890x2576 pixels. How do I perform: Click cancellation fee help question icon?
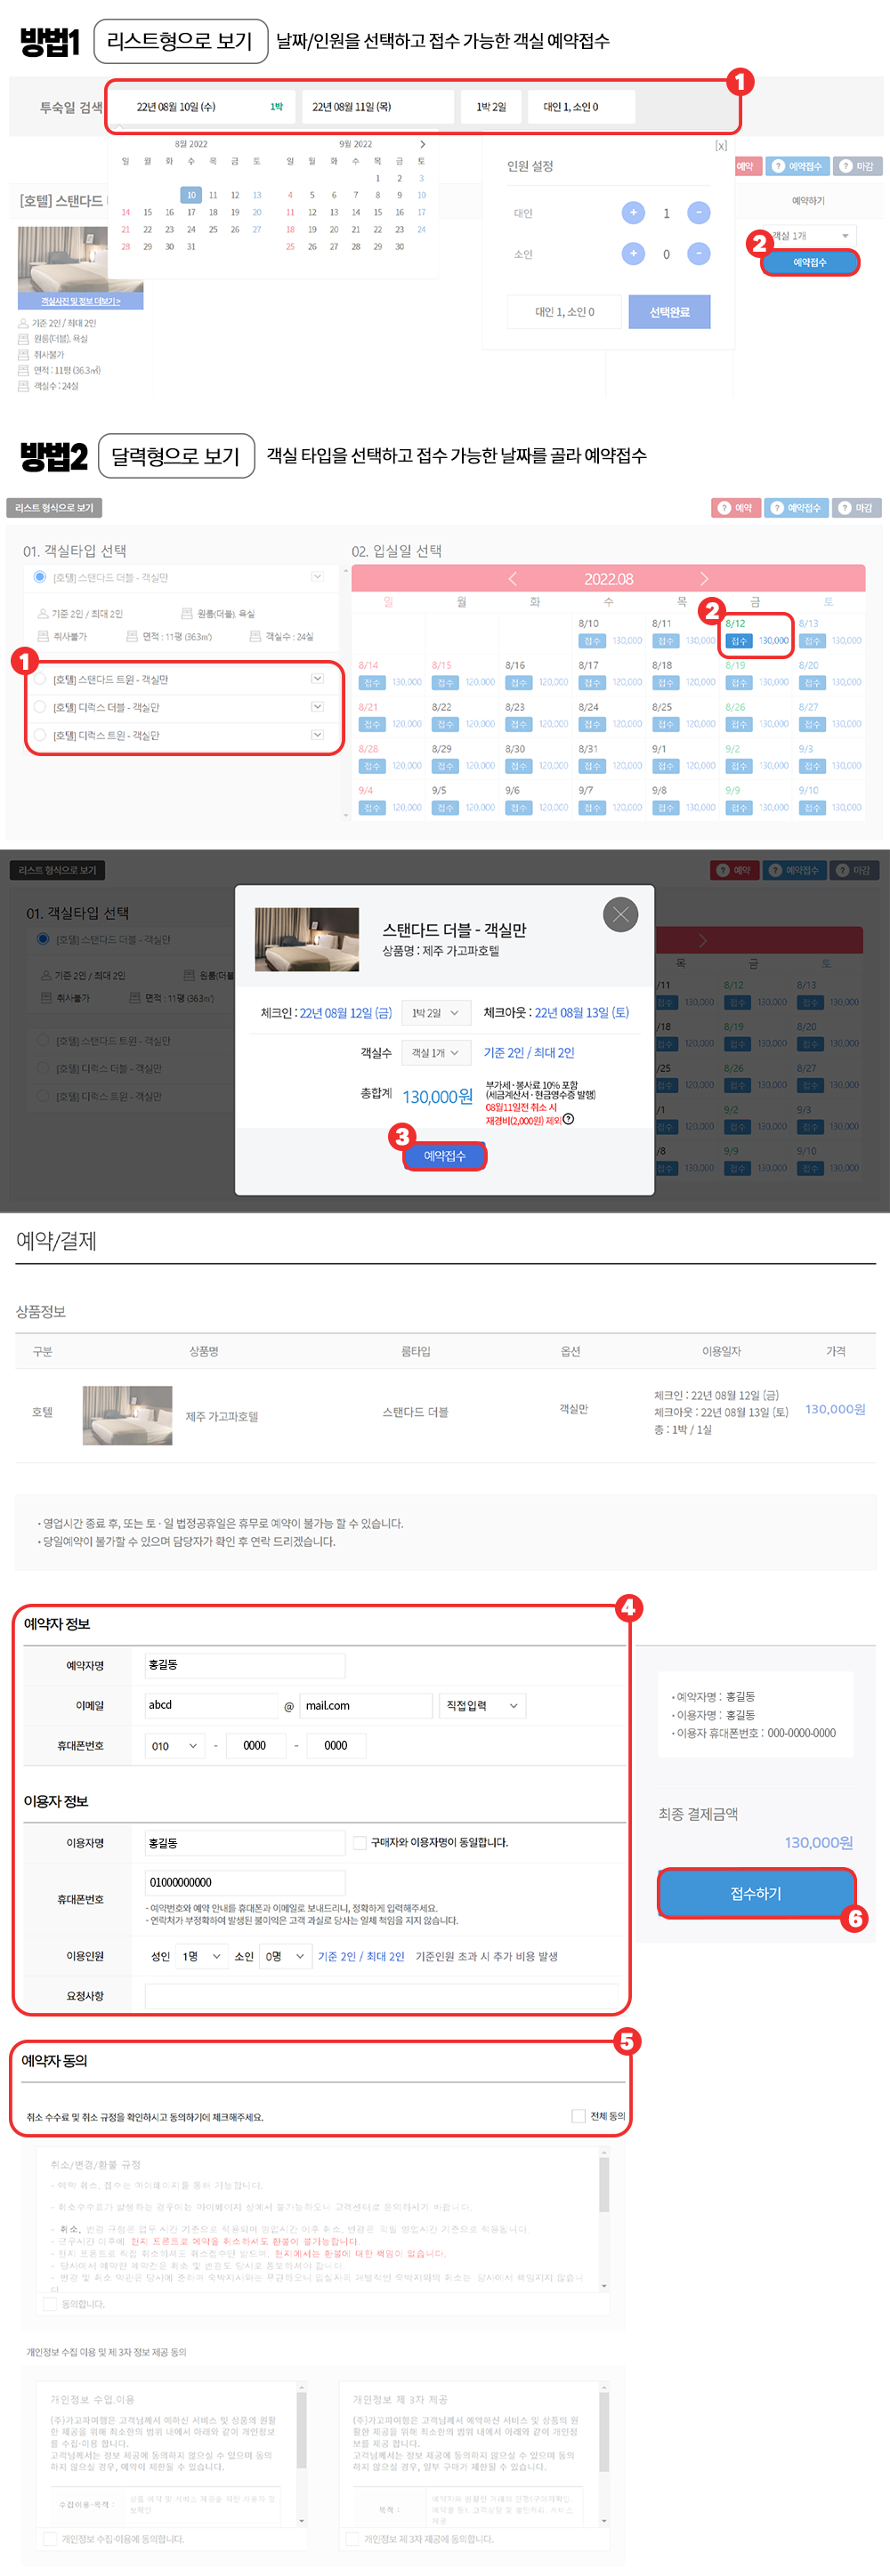[x=568, y=1119]
